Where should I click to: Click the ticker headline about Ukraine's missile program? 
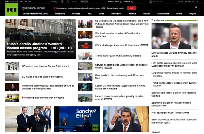point(90,8)
